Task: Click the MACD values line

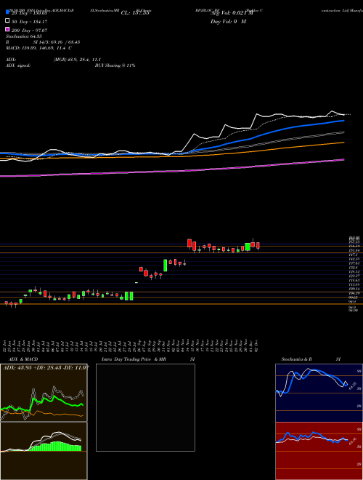Action: click(x=38, y=48)
